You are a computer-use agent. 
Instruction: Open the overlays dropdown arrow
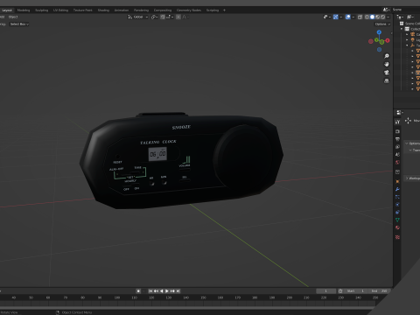(353, 17)
